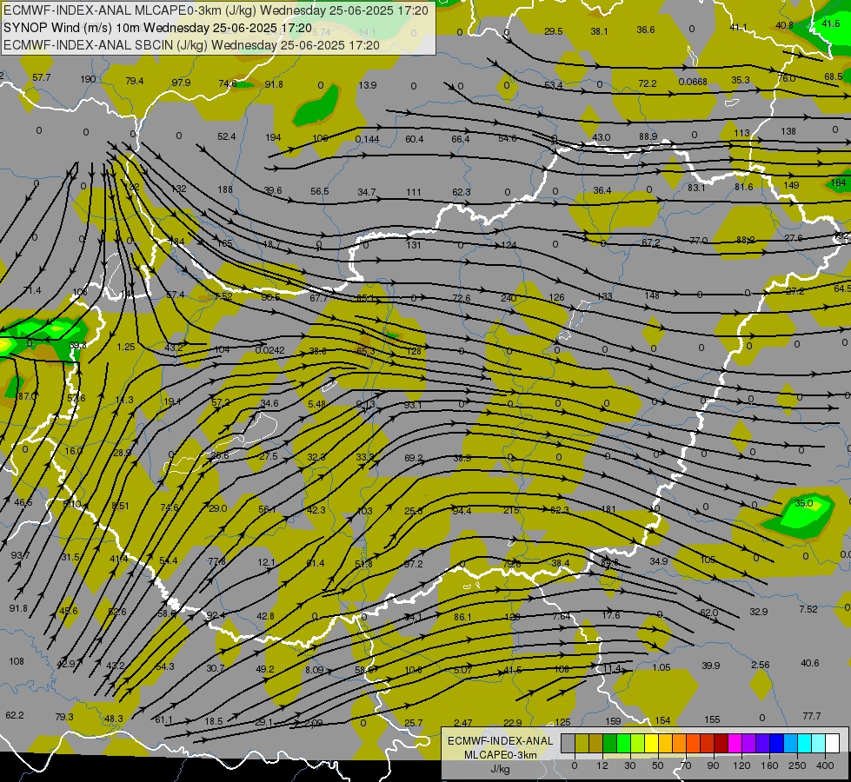851x782 pixels.
Task: Click the gray swatch in the legend
Action: [568, 744]
